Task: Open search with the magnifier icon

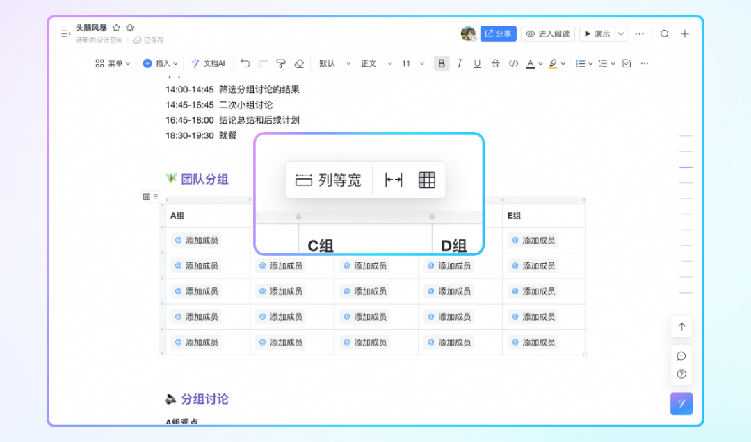Action: pyautogui.click(x=665, y=33)
